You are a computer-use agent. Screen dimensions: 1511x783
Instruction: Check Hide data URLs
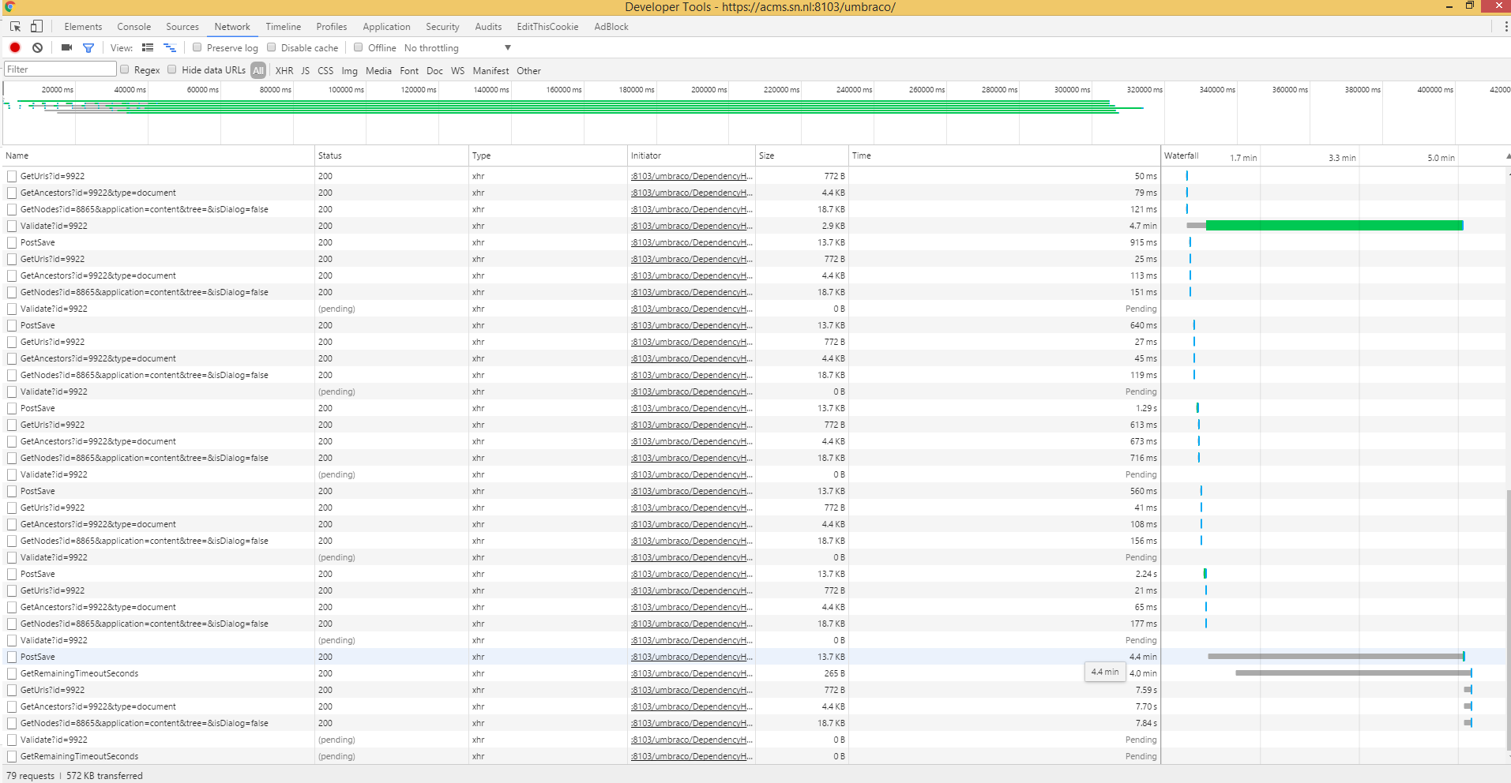point(172,69)
